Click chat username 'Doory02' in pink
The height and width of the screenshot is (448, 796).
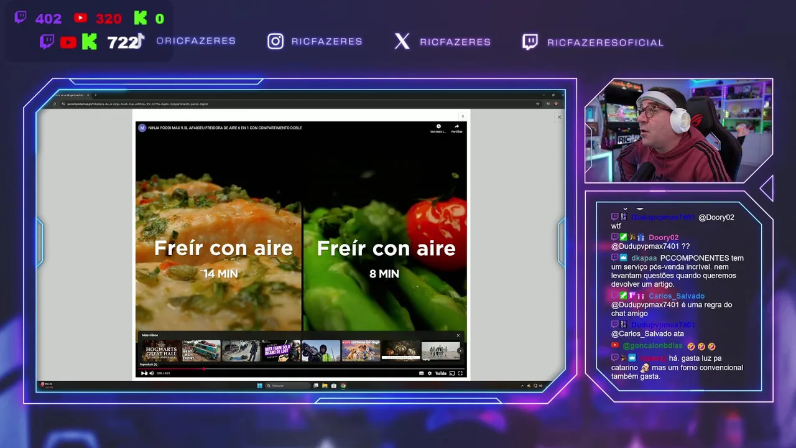click(664, 238)
